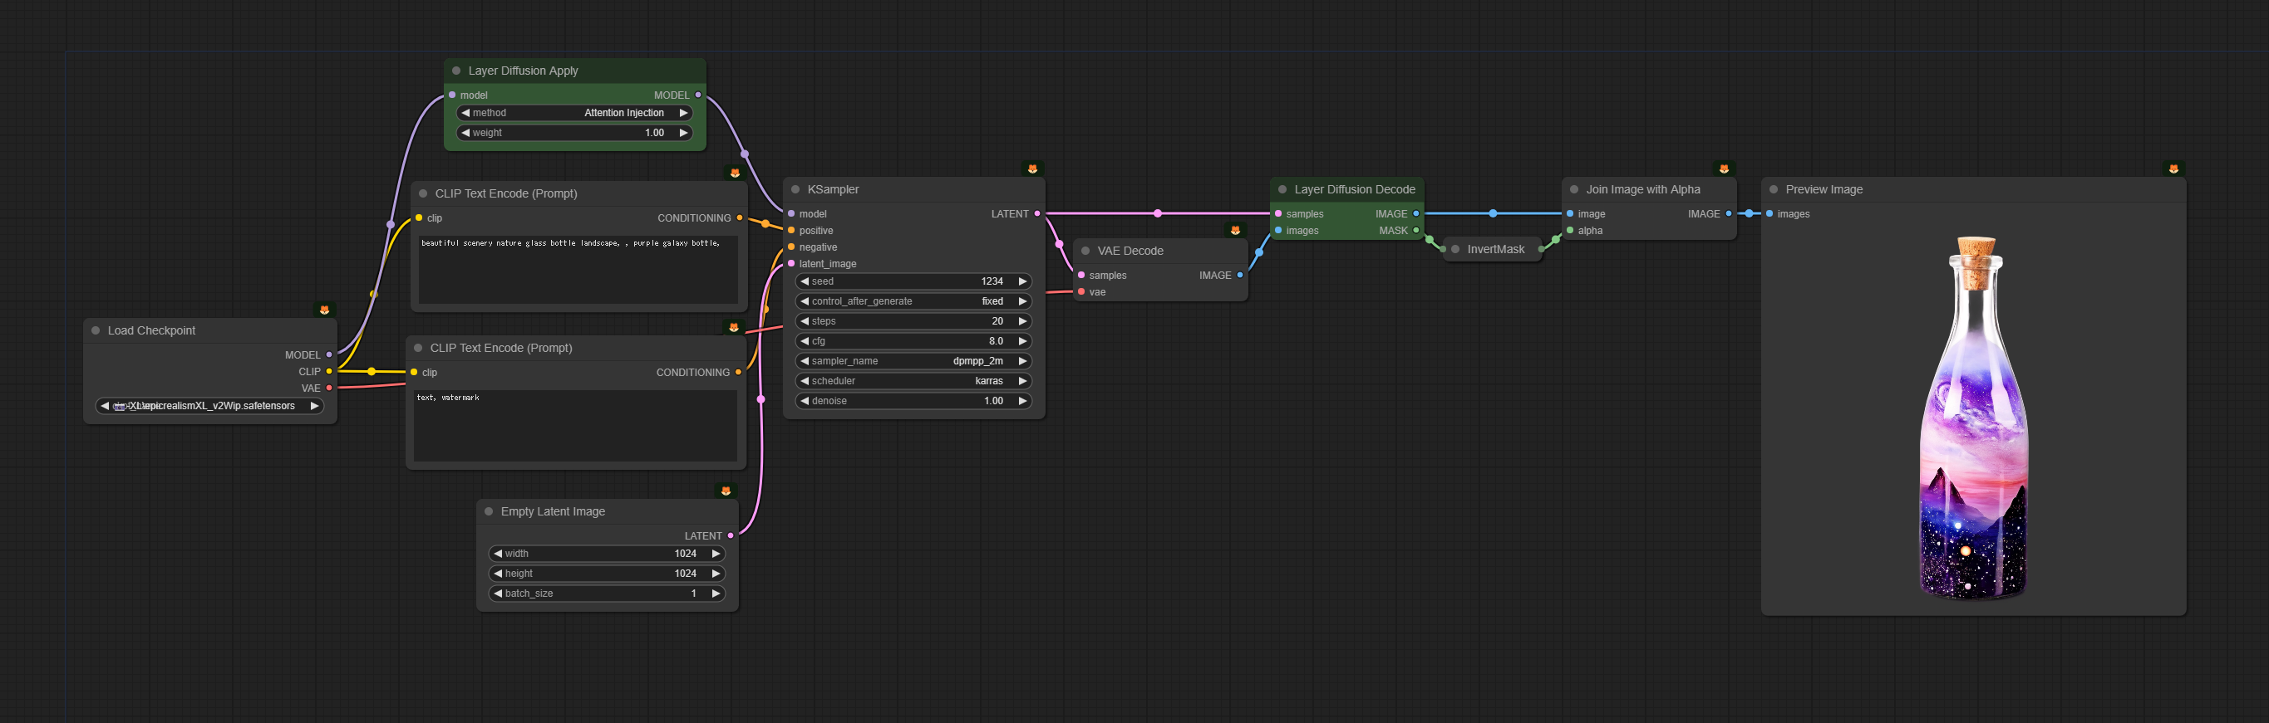
Task: Click the fox badge above Empty Latent Image
Action: tap(726, 491)
